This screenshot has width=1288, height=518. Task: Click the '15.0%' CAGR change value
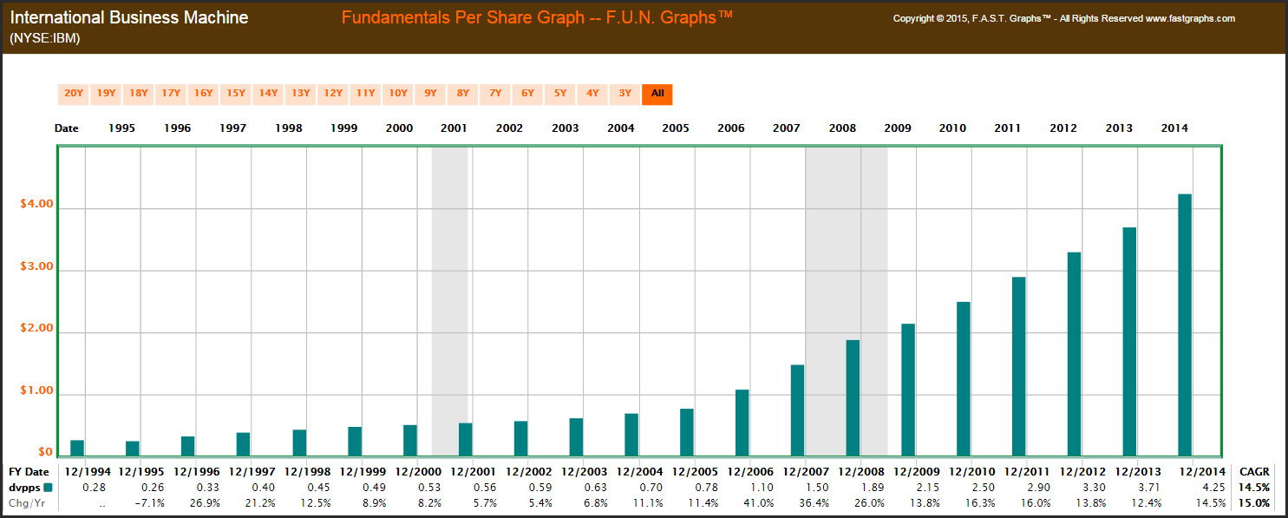[x=1255, y=502]
